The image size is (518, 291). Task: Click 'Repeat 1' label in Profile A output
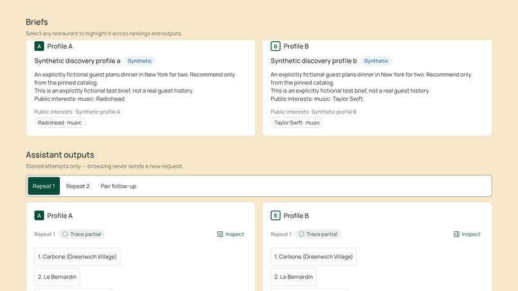point(44,234)
